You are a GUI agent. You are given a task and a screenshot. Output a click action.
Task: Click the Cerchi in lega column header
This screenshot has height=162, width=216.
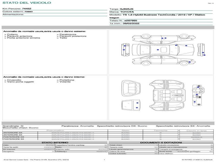(196, 130)
